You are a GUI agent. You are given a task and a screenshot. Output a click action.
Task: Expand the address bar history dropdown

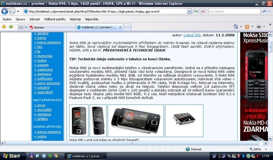tap(189, 12)
